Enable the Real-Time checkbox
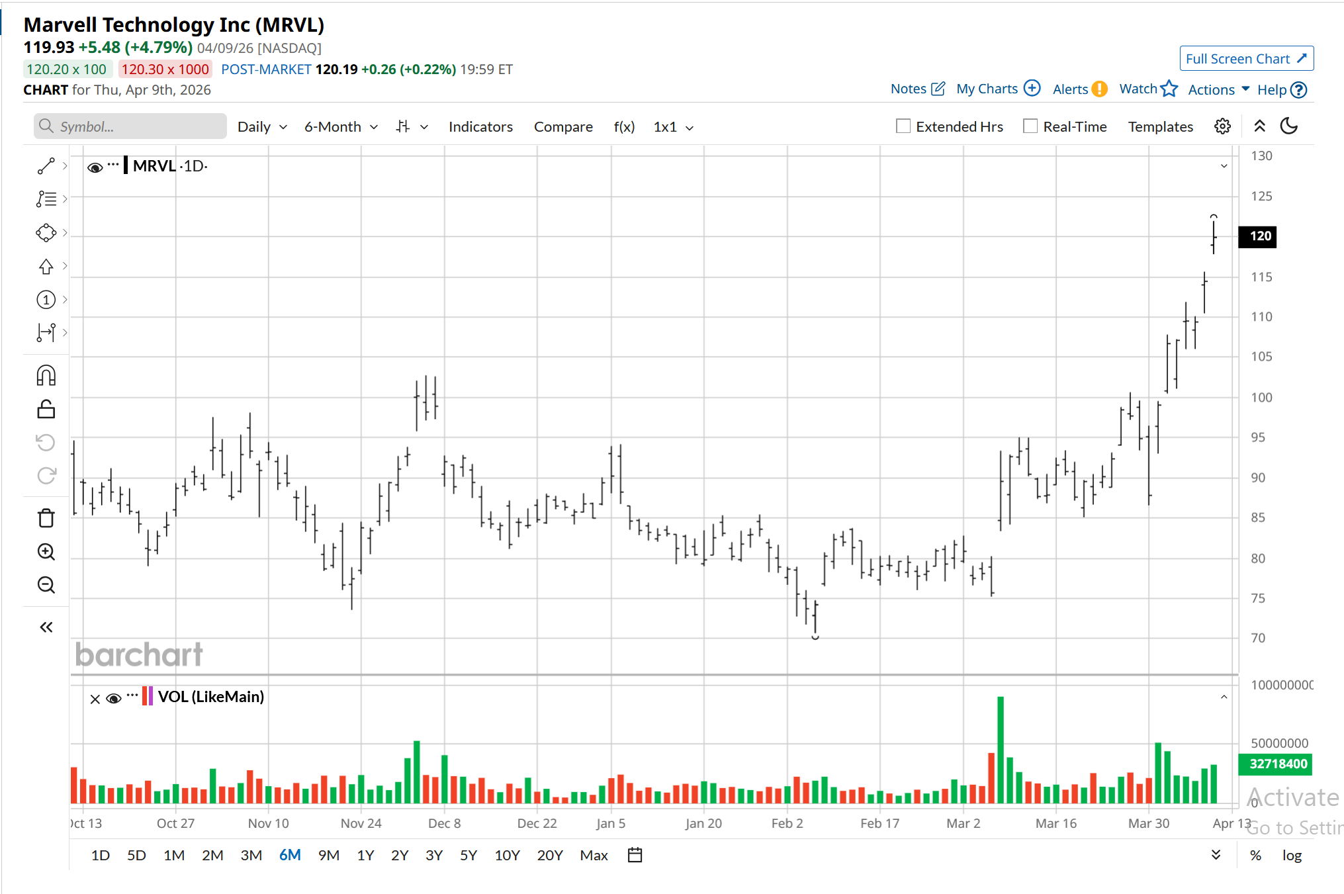This screenshot has width=1344, height=894. pos(1030,126)
